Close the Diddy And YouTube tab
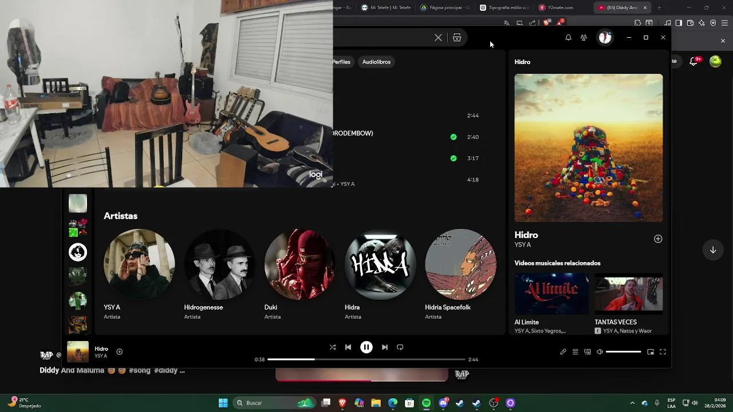 [645, 7]
